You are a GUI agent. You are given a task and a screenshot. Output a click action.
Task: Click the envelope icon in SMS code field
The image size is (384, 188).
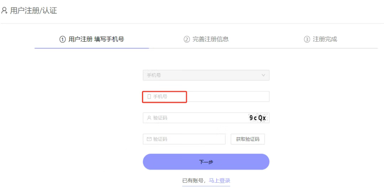tap(149, 139)
